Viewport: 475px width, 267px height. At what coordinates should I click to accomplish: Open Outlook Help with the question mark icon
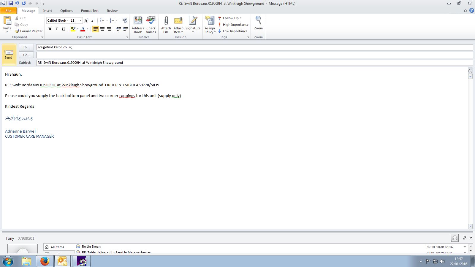point(471,11)
